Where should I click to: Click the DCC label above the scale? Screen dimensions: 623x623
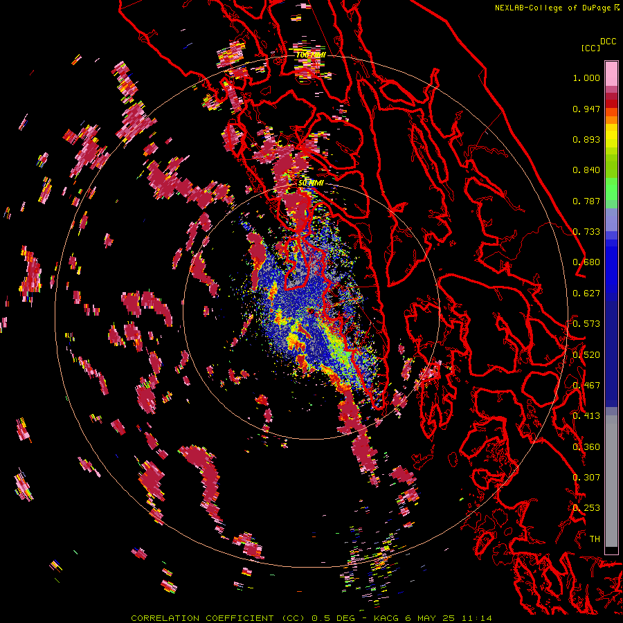(x=608, y=42)
